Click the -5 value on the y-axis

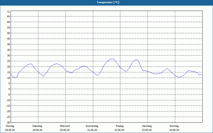[9, 95]
